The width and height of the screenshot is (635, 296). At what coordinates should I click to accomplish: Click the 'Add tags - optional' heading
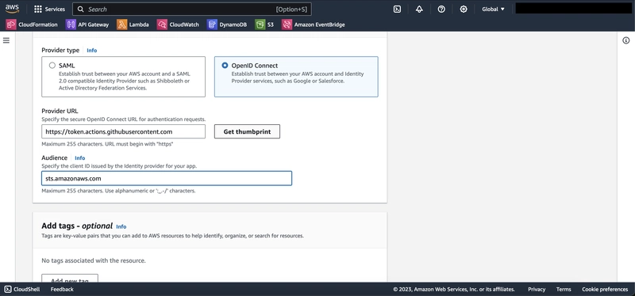(x=77, y=226)
